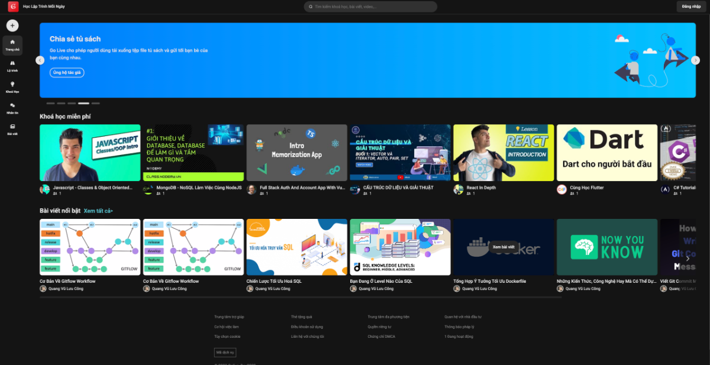The height and width of the screenshot is (365, 710).
Task: Open the Xem tất cả link for featured articles
Action: coord(98,210)
